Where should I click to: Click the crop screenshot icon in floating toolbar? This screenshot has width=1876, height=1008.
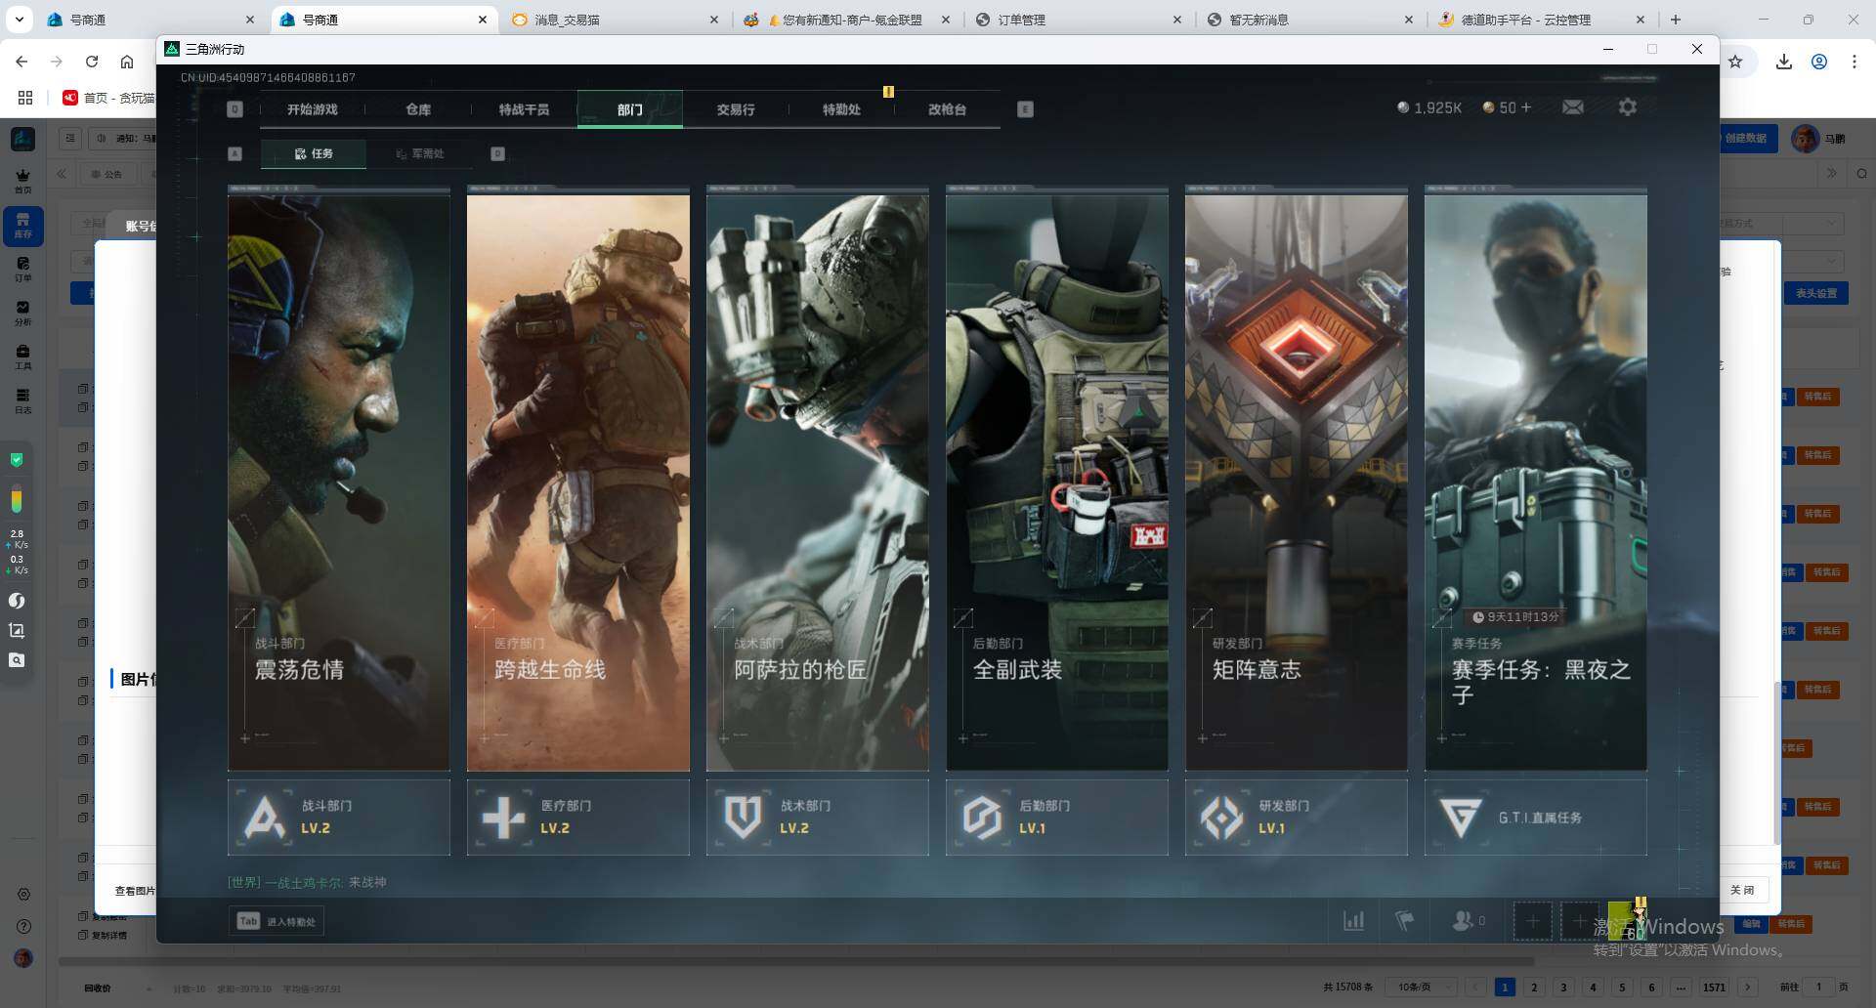tap(17, 630)
